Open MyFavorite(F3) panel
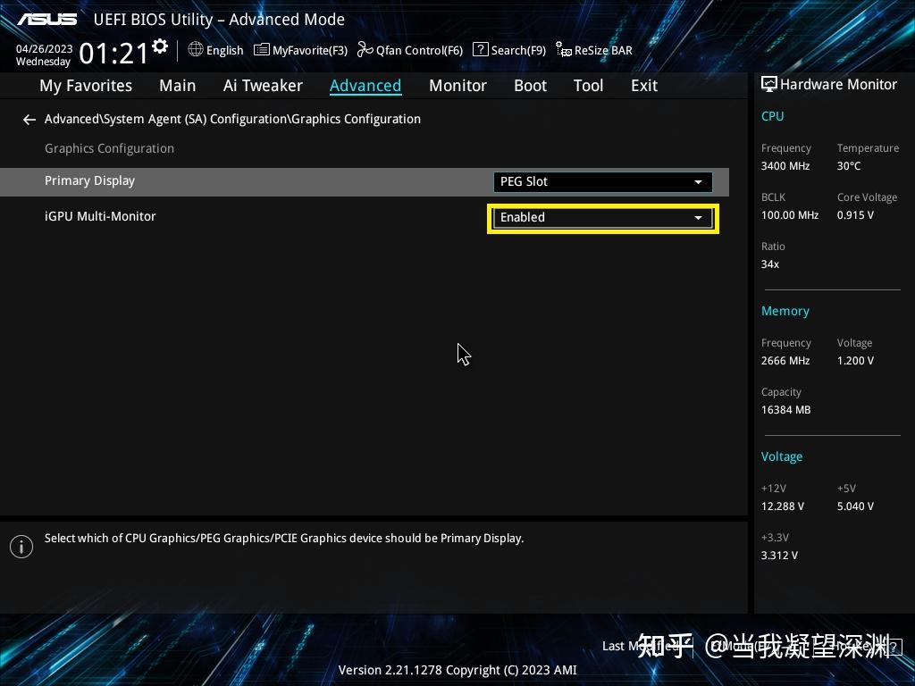Viewport: 915px width, 686px height. tap(300, 50)
